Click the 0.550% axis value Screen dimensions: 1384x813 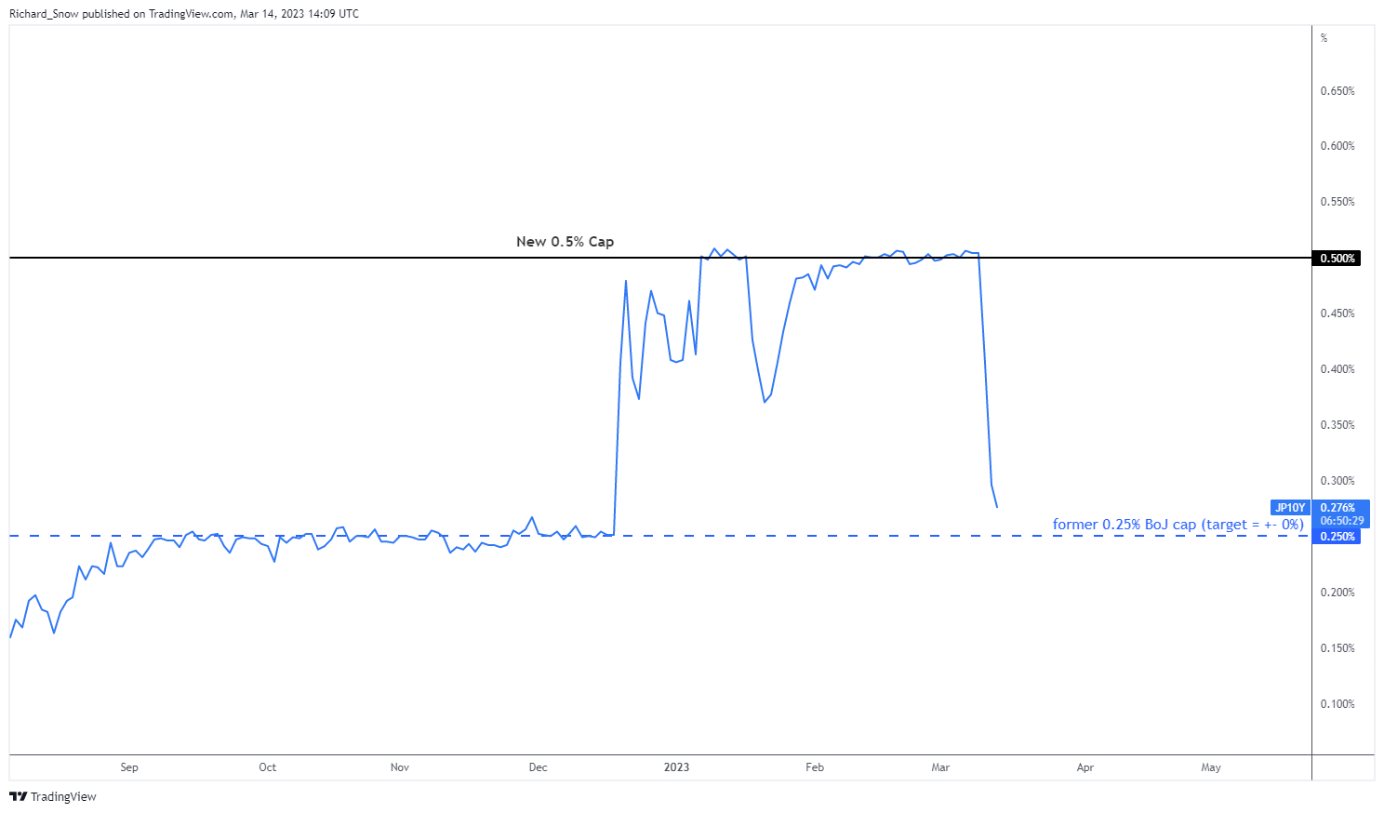click(1337, 202)
